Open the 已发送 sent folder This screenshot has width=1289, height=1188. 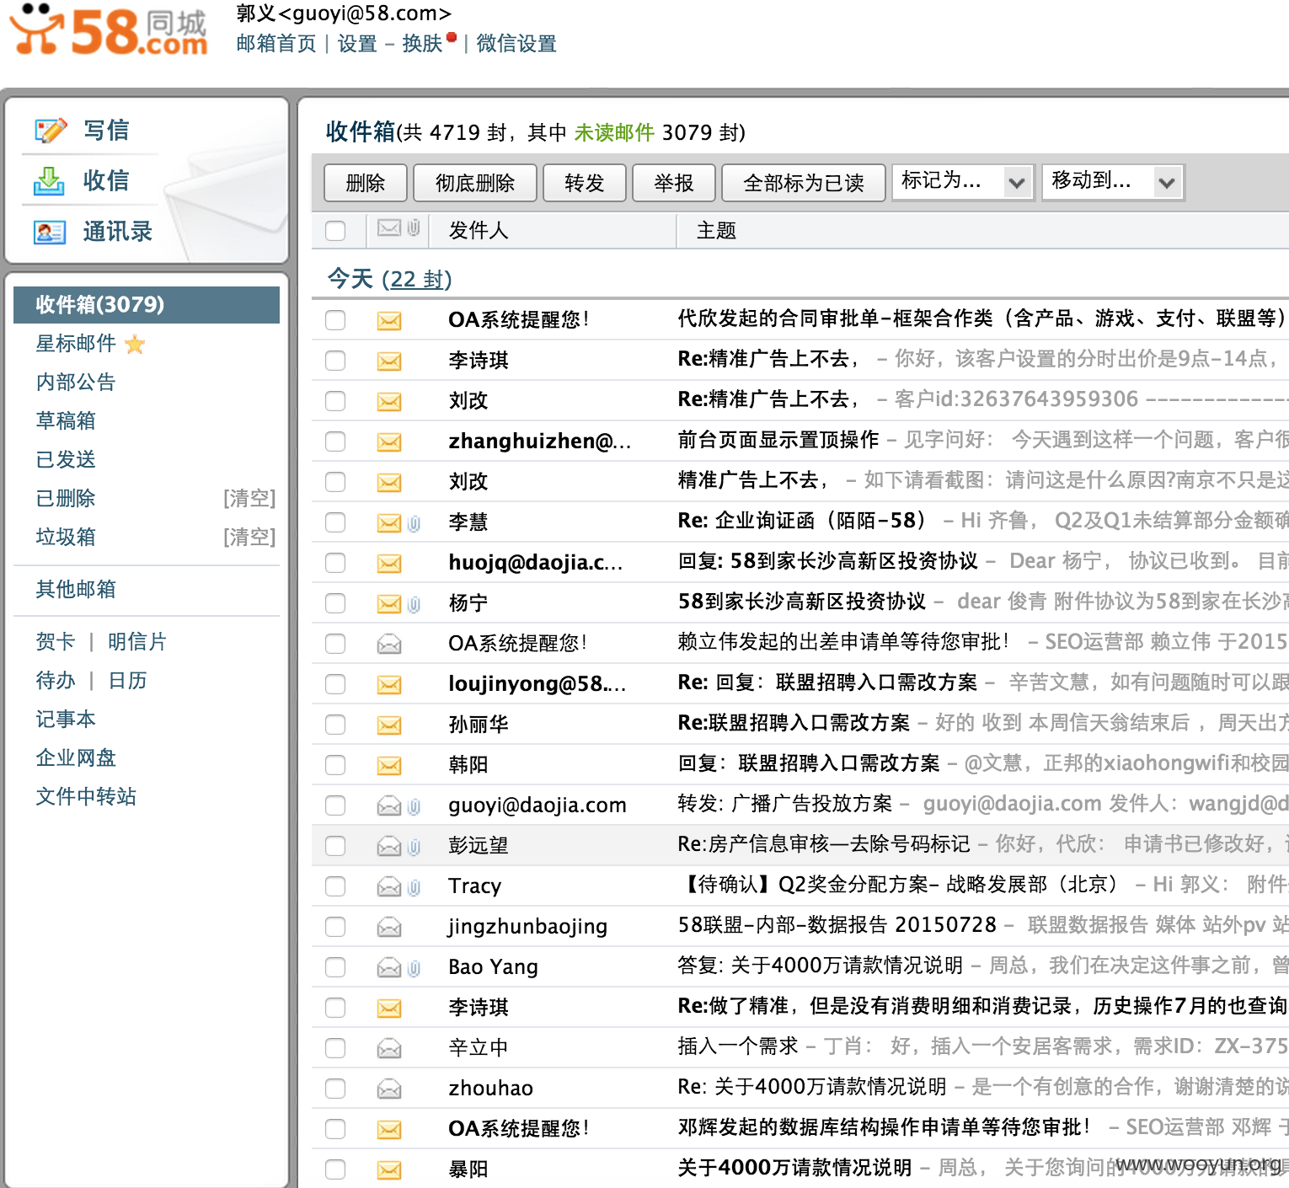(66, 460)
